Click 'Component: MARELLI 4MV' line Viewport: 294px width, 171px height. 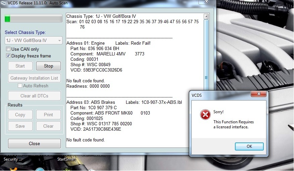(x=107, y=54)
